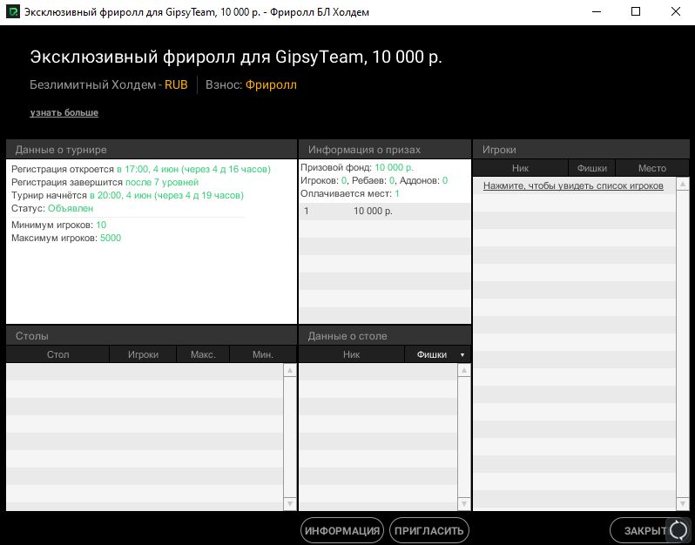Viewport: 695px width, 545px height.
Task: Minimize the tournament lobby window
Action: coord(597,11)
